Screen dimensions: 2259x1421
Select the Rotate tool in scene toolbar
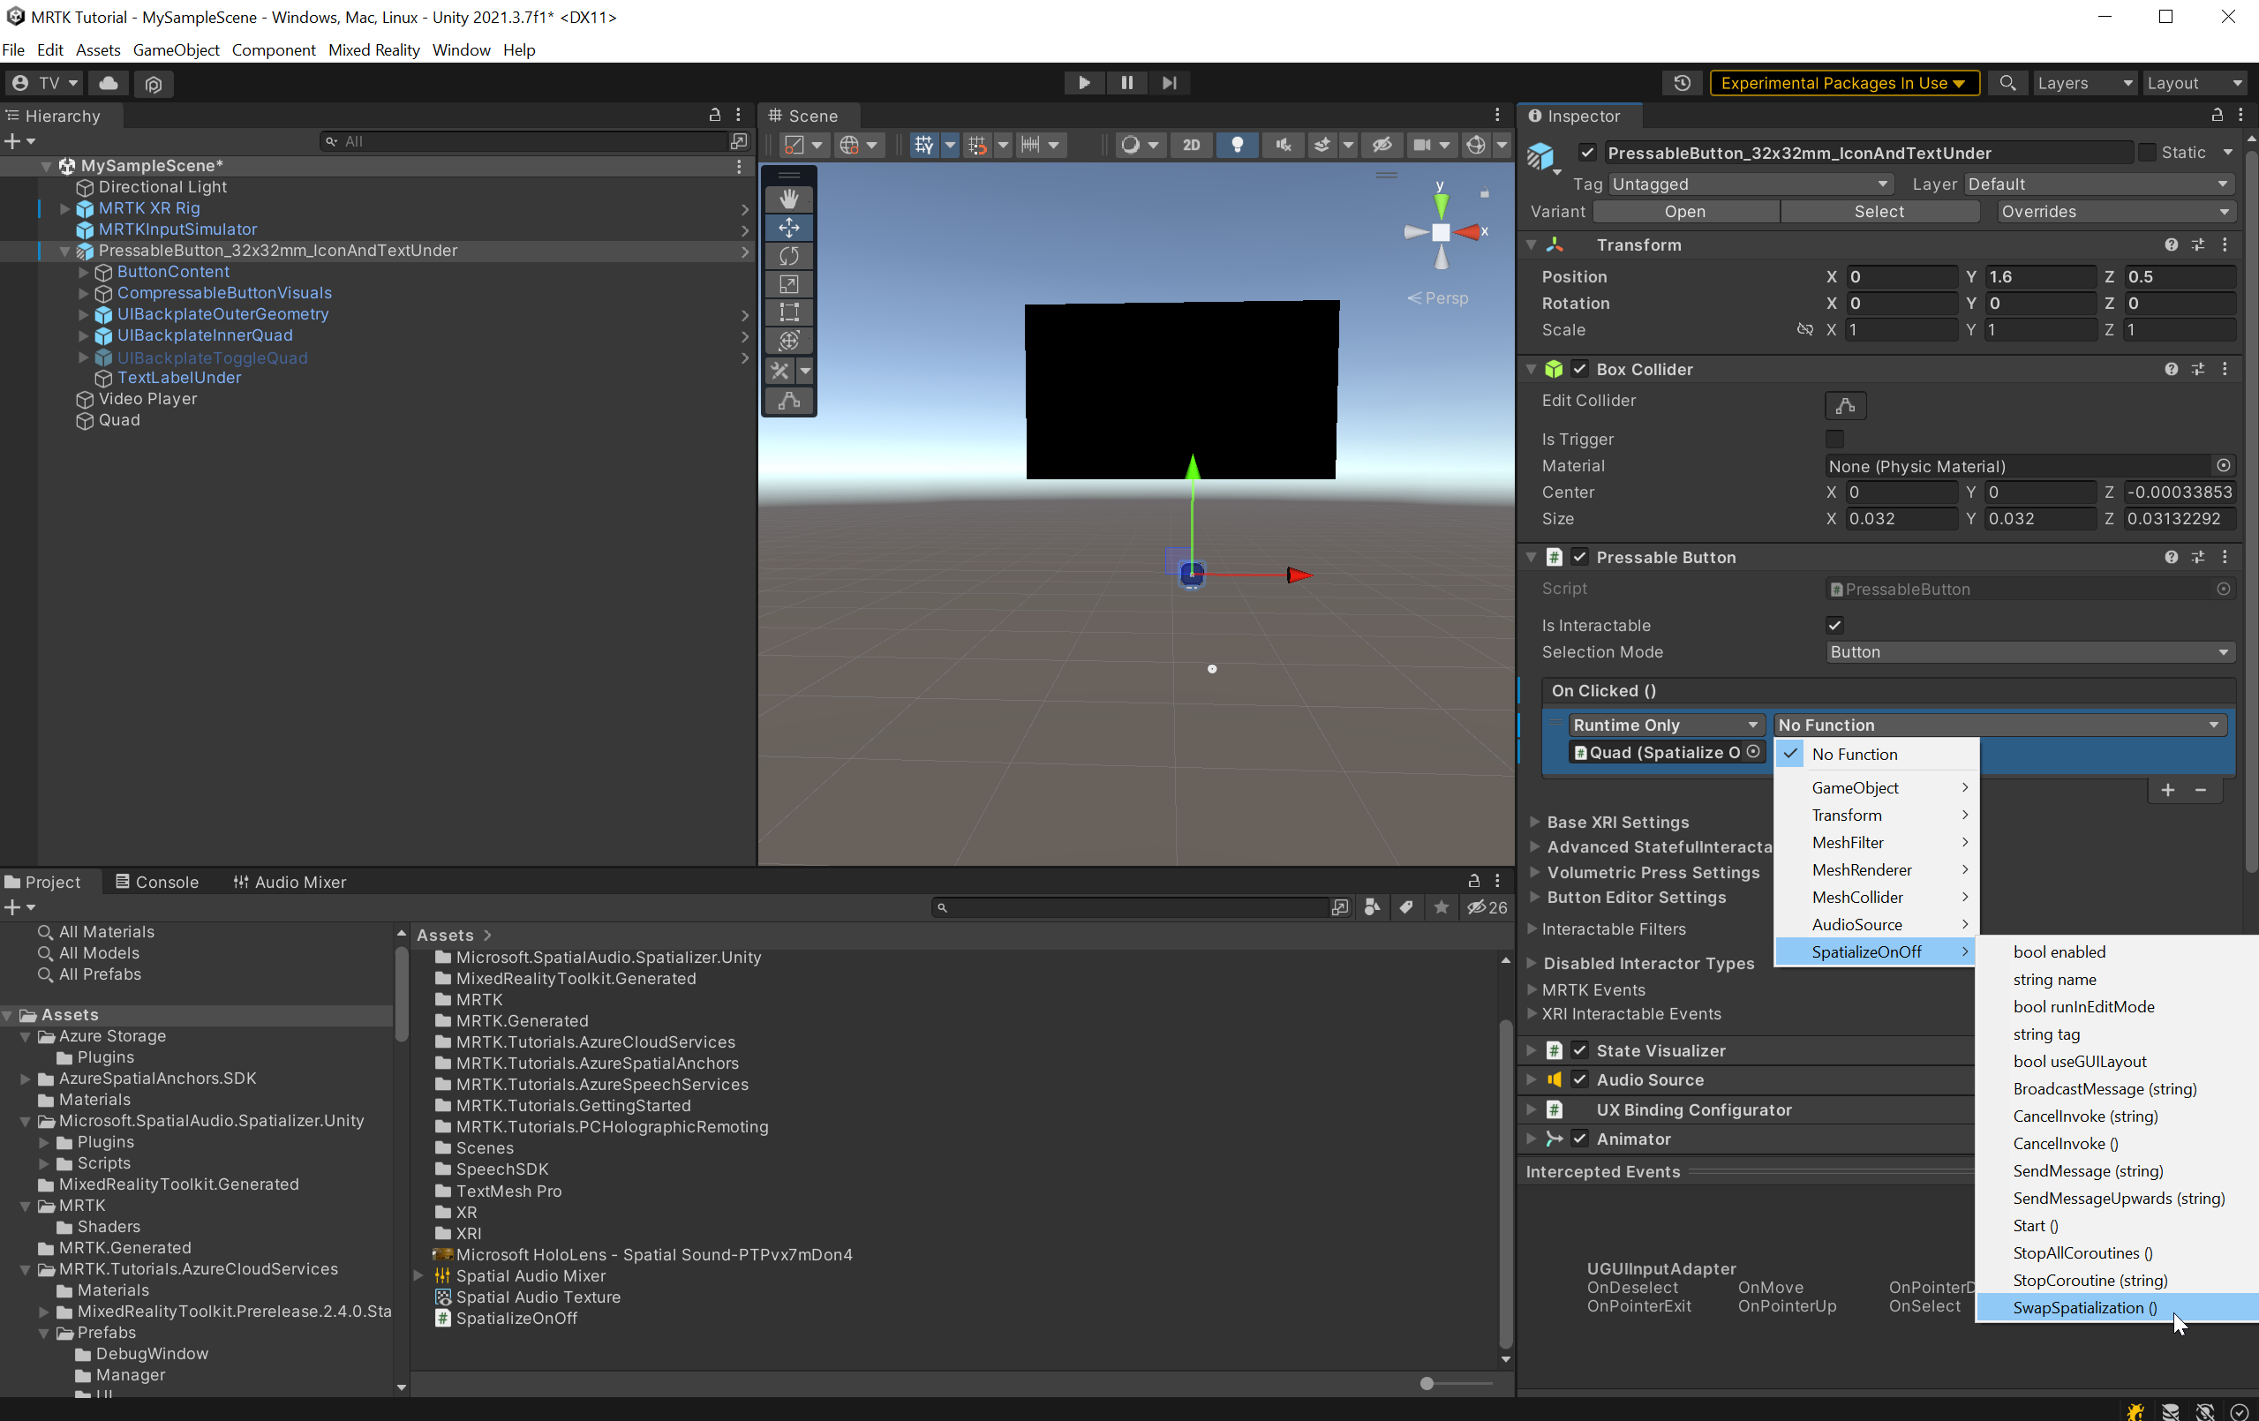pyautogui.click(x=789, y=255)
